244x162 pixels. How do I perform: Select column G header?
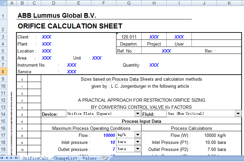point(129,3)
